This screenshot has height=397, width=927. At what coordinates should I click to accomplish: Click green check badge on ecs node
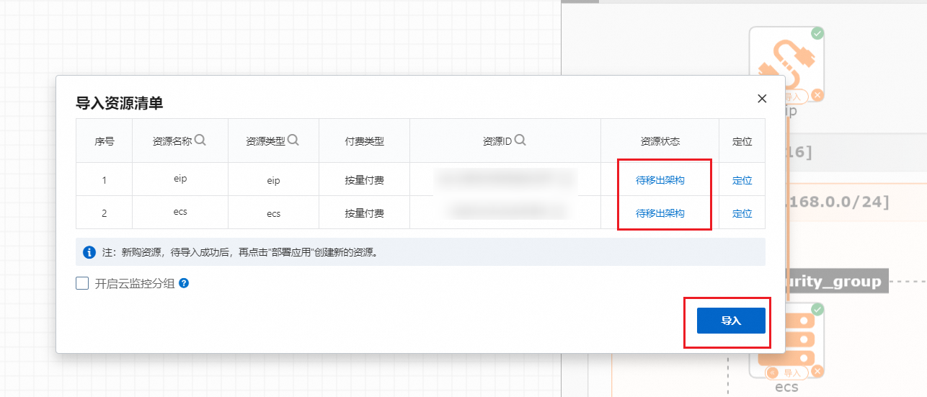817,309
